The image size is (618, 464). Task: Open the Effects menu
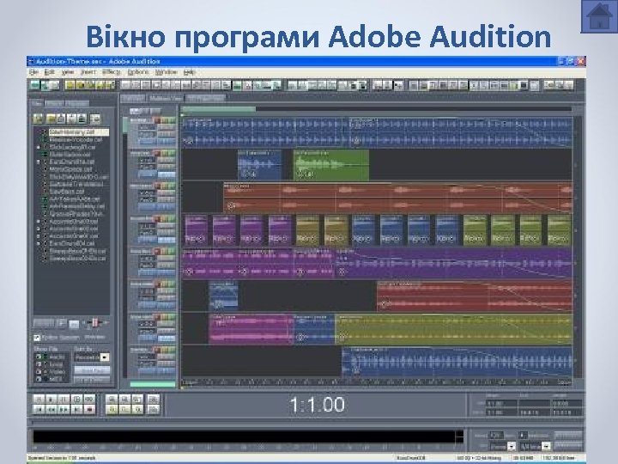click(112, 72)
